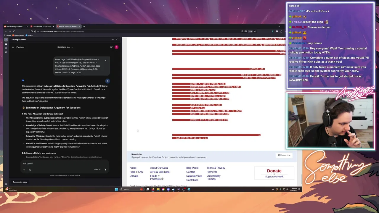Viewport: 379px width, 213px height.
Task: Change the Fast model dropdown
Action: 97,170
